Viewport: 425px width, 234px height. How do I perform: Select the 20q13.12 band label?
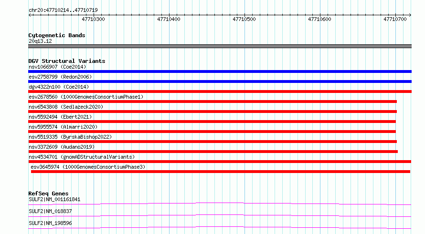coord(40,41)
